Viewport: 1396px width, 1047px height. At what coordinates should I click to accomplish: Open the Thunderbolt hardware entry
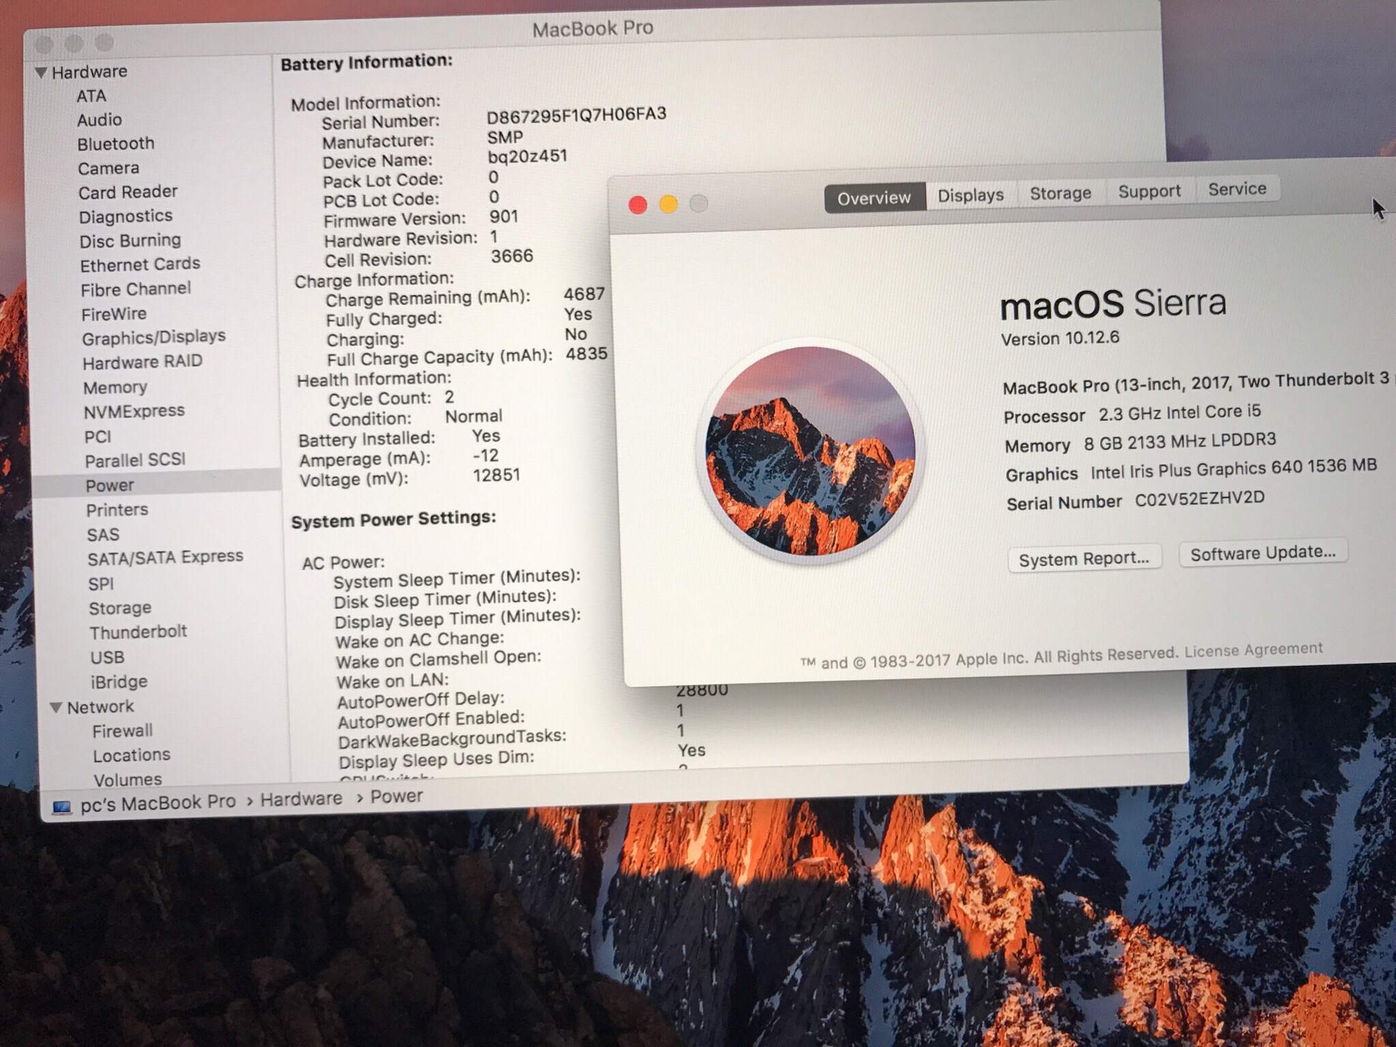pos(138,632)
